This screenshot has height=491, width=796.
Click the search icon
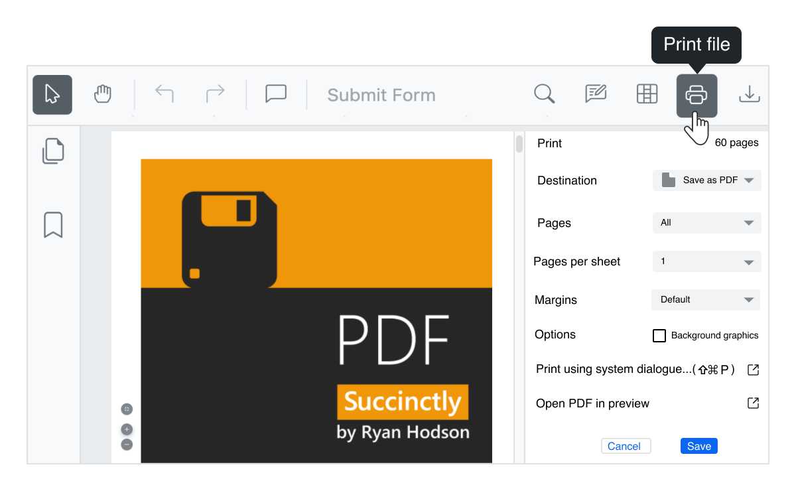[x=544, y=94]
